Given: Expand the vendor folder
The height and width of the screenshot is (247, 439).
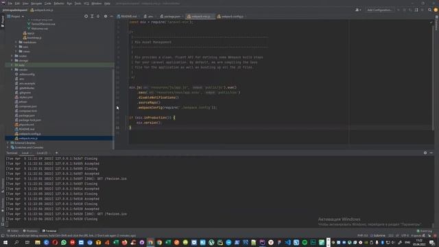Looking at the screenshot, I should coord(12,70).
